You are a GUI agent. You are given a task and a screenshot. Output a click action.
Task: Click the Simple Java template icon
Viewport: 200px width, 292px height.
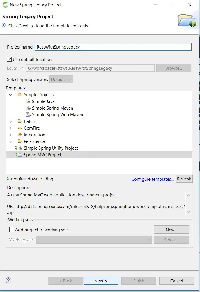pyautogui.click(x=28, y=101)
